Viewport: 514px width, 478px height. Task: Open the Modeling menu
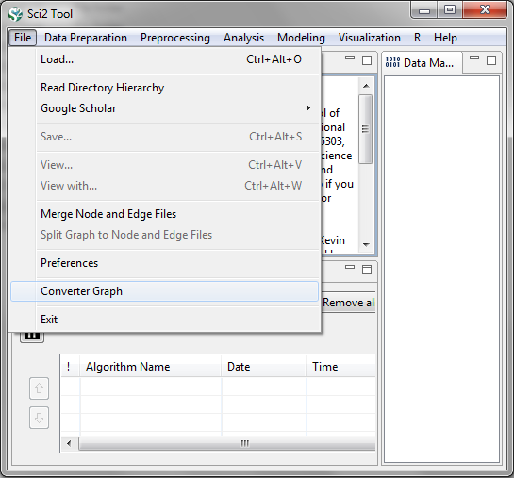coord(301,38)
